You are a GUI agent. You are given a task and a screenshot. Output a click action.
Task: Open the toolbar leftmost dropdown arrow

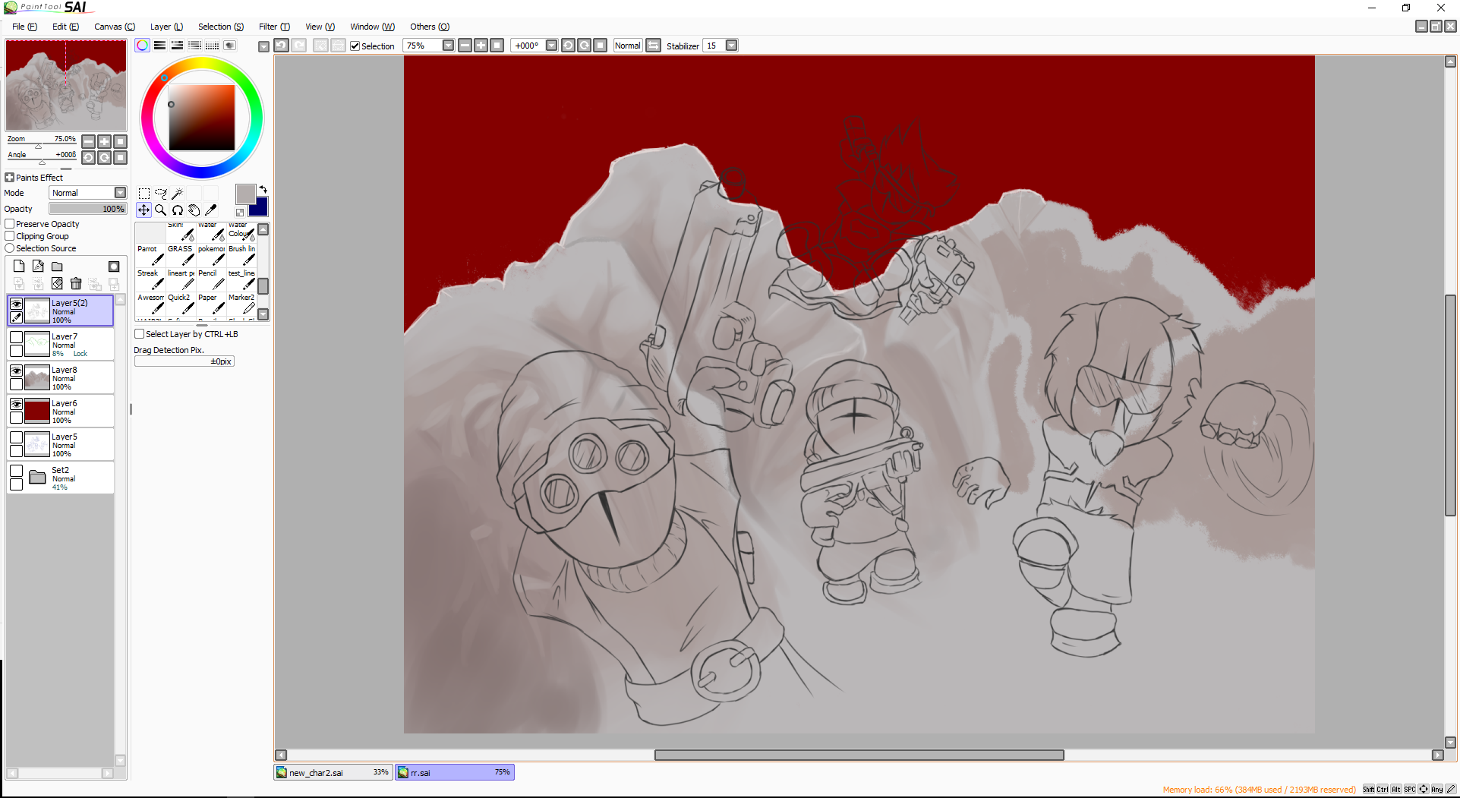[x=263, y=46]
